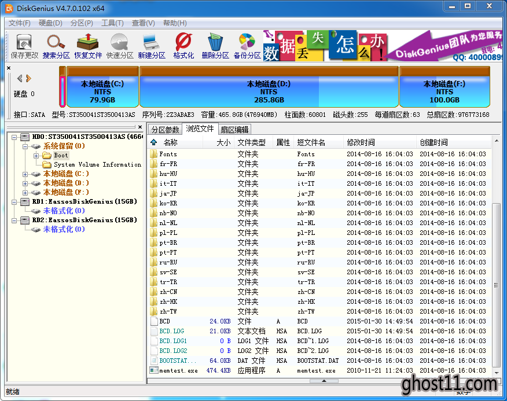The width and height of the screenshot is (507, 401).
Task: Select 未格式化 (0) under RD2
Action: click(x=64, y=230)
